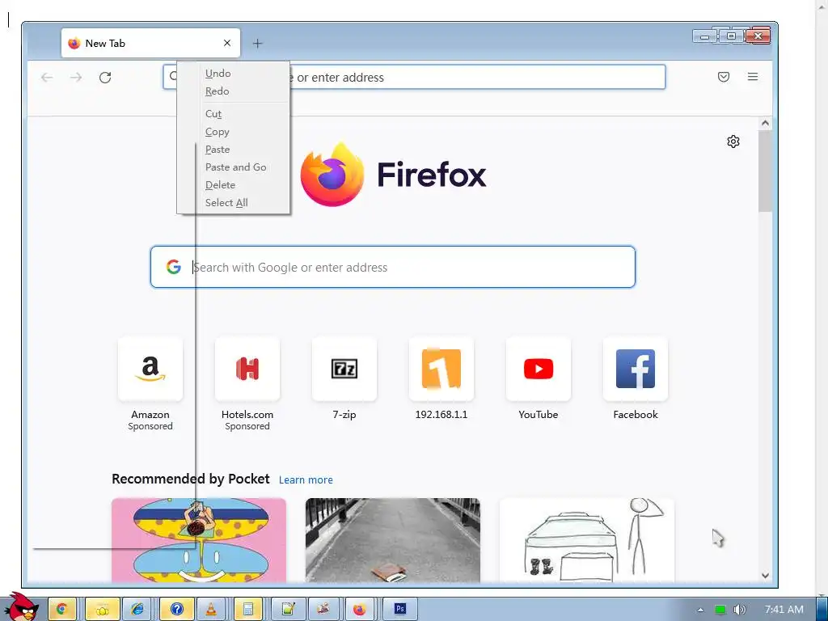Close the New Tab tab
Viewport: 828px width, 621px height.
(227, 44)
